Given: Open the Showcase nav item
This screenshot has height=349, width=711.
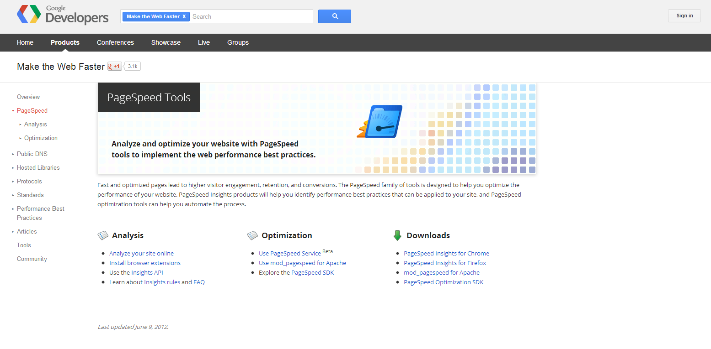Looking at the screenshot, I should click(166, 42).
